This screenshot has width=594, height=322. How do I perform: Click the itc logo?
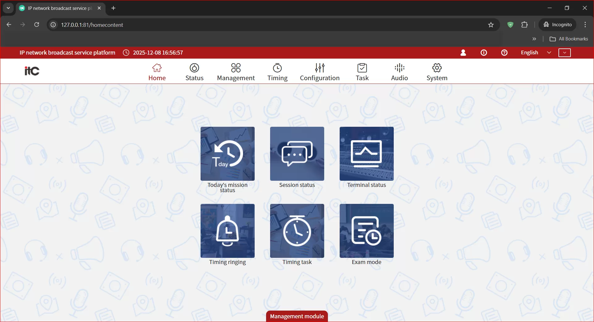click(x=32, y=71)
